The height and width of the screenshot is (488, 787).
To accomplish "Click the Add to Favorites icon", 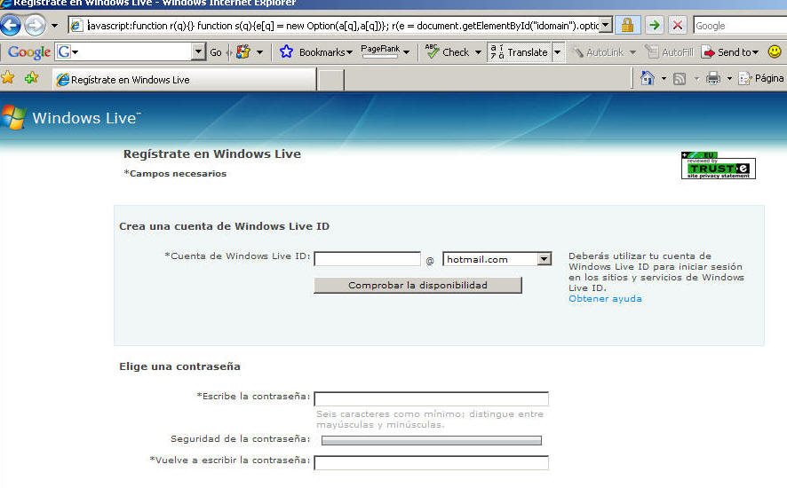I will click(31, 78).
